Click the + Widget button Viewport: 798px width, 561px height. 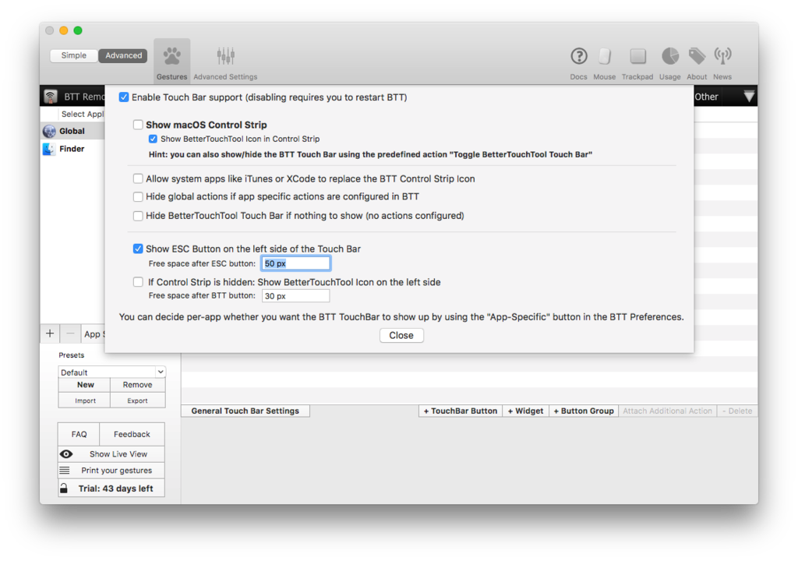tap(525, 411)
